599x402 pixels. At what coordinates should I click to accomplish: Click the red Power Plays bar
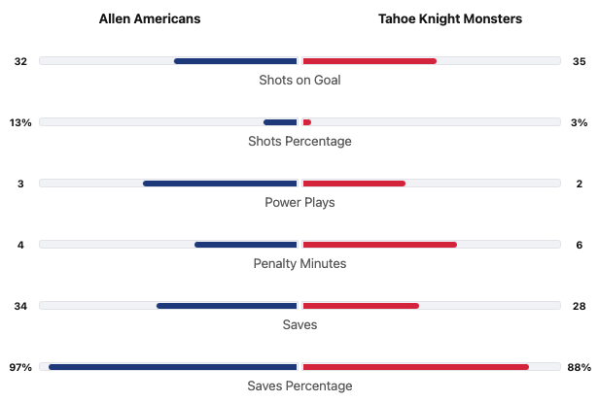pyautogui.click(x=354, y=184)
